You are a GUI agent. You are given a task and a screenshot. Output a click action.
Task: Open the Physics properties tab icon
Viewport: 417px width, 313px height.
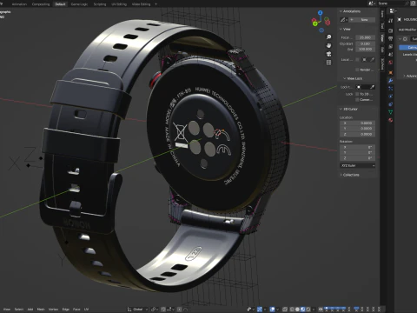click(391, 97)
